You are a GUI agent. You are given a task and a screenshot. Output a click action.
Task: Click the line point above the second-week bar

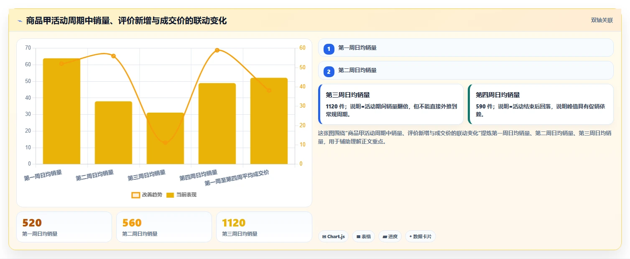click(x=113, y=56)
